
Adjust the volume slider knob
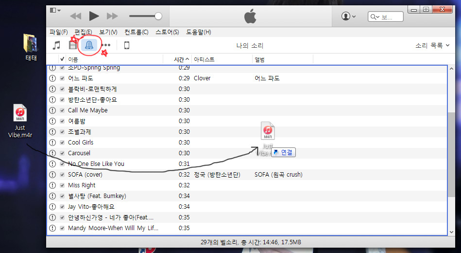pyautogui.click(x=158, y=16)
